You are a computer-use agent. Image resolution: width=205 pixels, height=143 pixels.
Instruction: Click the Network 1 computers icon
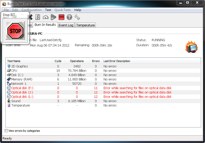click(x=9, y=84)
